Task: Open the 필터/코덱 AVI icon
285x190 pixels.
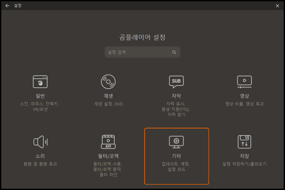Action: pos(108,142)
